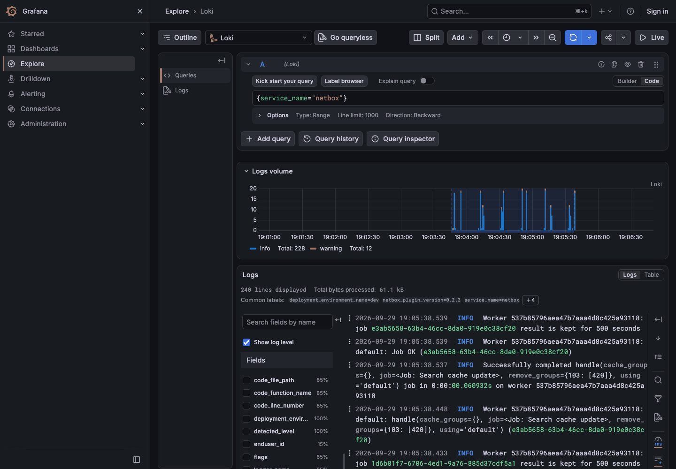Screen dimensions: 676x469
Task: Select Logs in the outline
Action: pos(182,91)
